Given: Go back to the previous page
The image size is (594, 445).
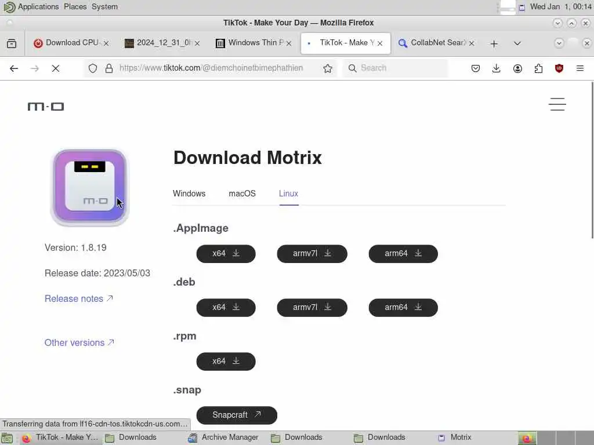Looking at the screenshot, I should 14,68.
